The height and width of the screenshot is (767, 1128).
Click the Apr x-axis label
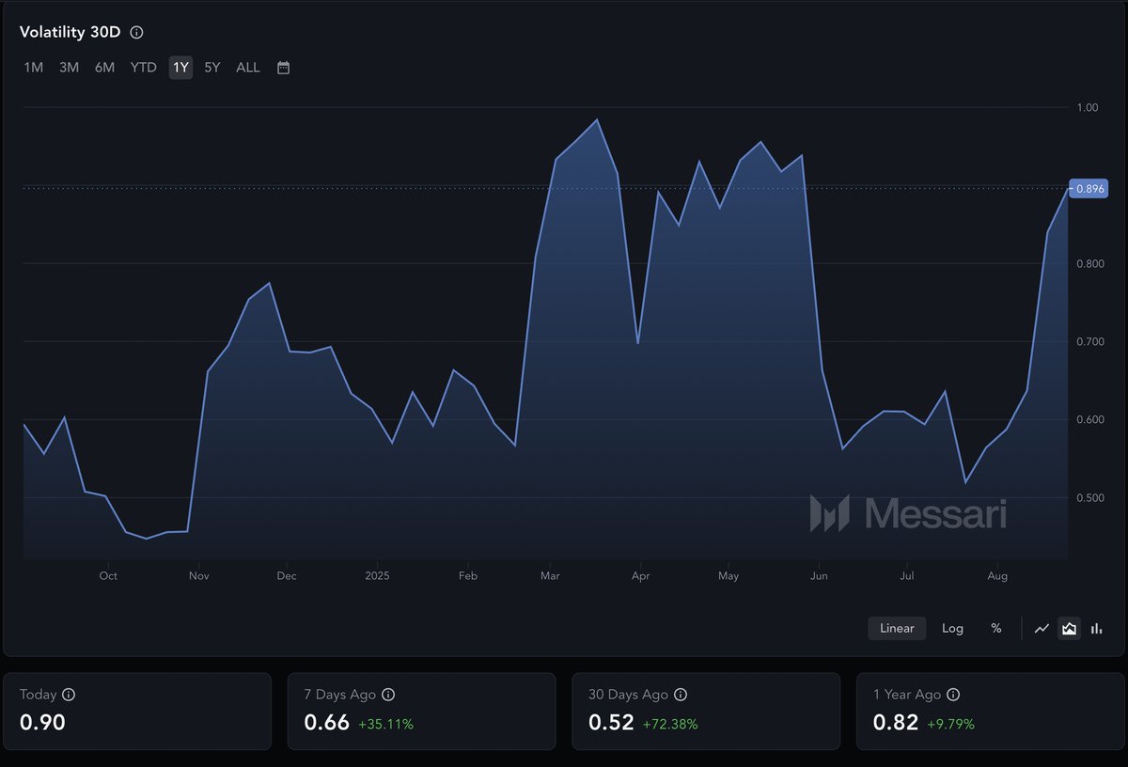pyautogui.click(x=640, y=575)
